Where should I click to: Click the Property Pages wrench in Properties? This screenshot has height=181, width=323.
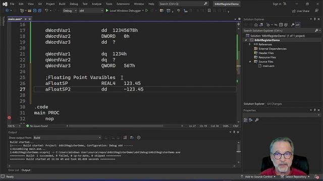click(257, 120)
